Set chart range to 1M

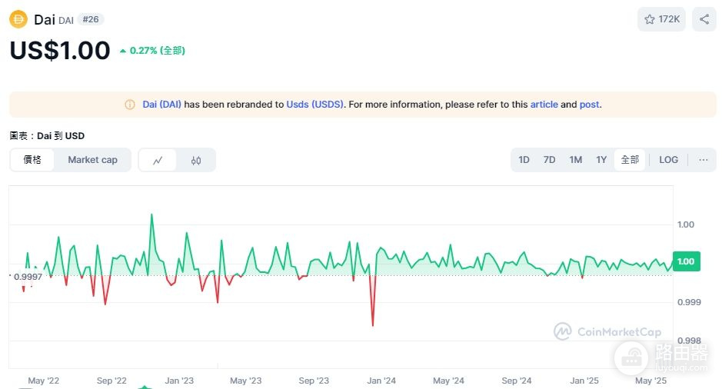coord(576,160)
